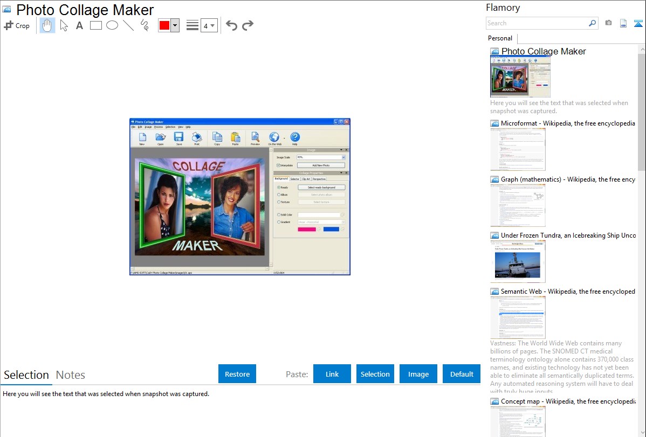Click the document page icon
Screen dimensions: 646x437
[623, 23]
